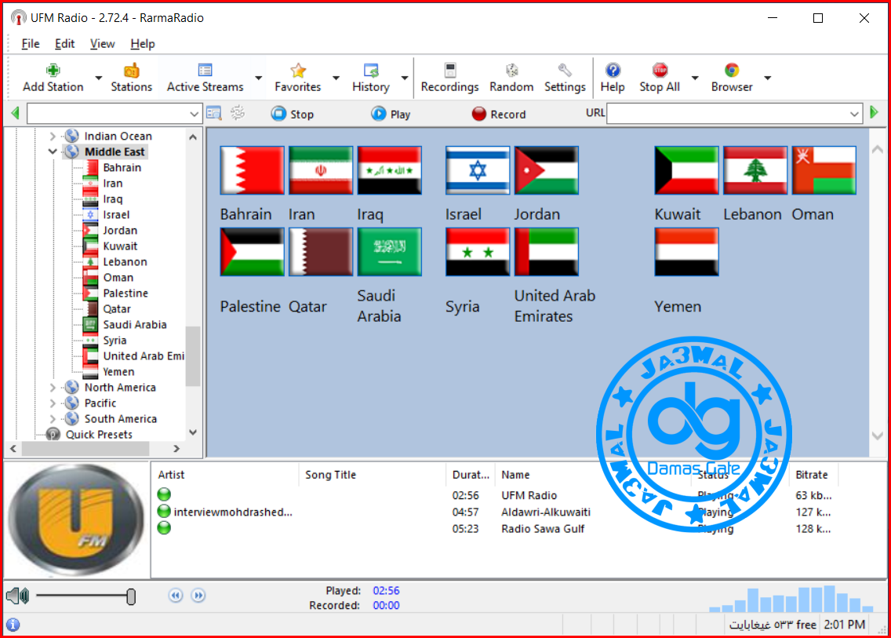Select Quick Presets in the tree

click(98, 435)
